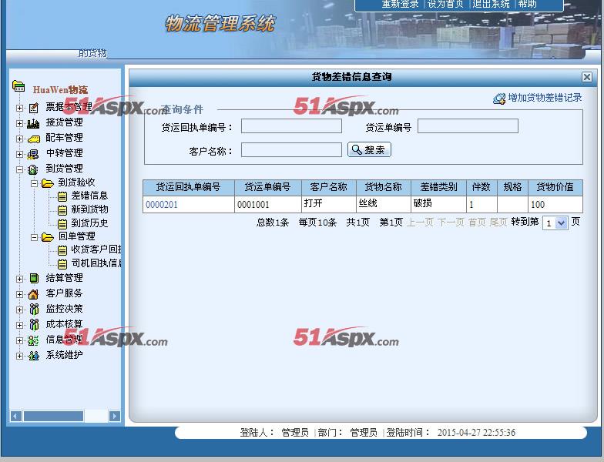Click the 司机回执信息 document icon
This screenshot has height=462, width=604.
62,264
